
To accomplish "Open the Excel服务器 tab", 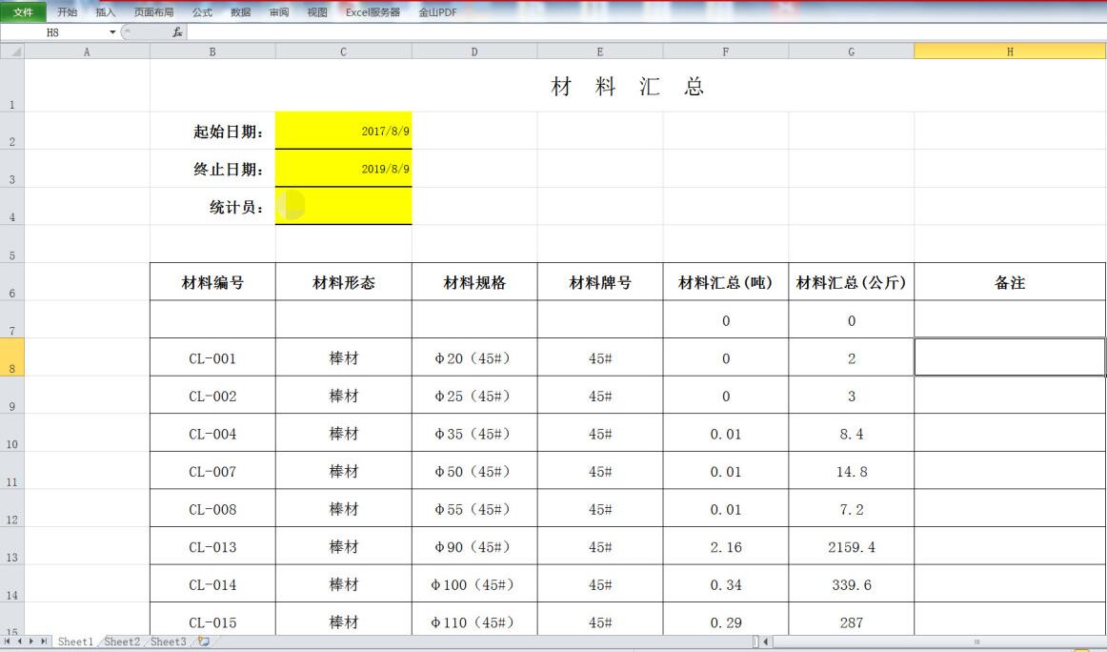I will click(x=372, y=12).
